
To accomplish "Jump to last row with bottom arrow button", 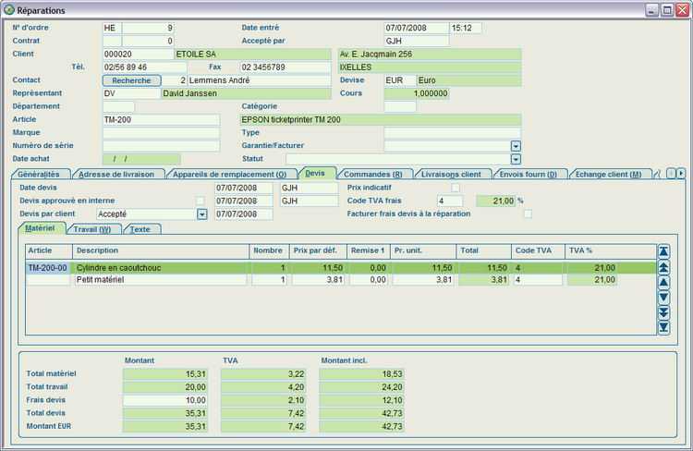I will click(x=663, y=328).
